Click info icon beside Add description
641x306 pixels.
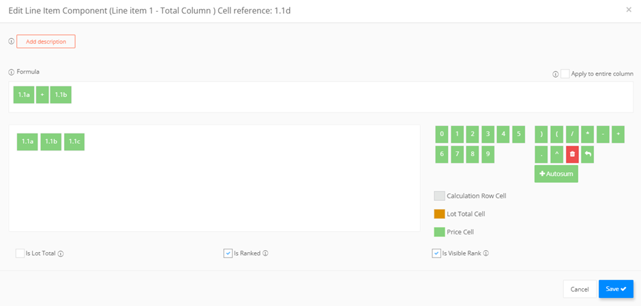pyautogui.click(x=12, y=42)
